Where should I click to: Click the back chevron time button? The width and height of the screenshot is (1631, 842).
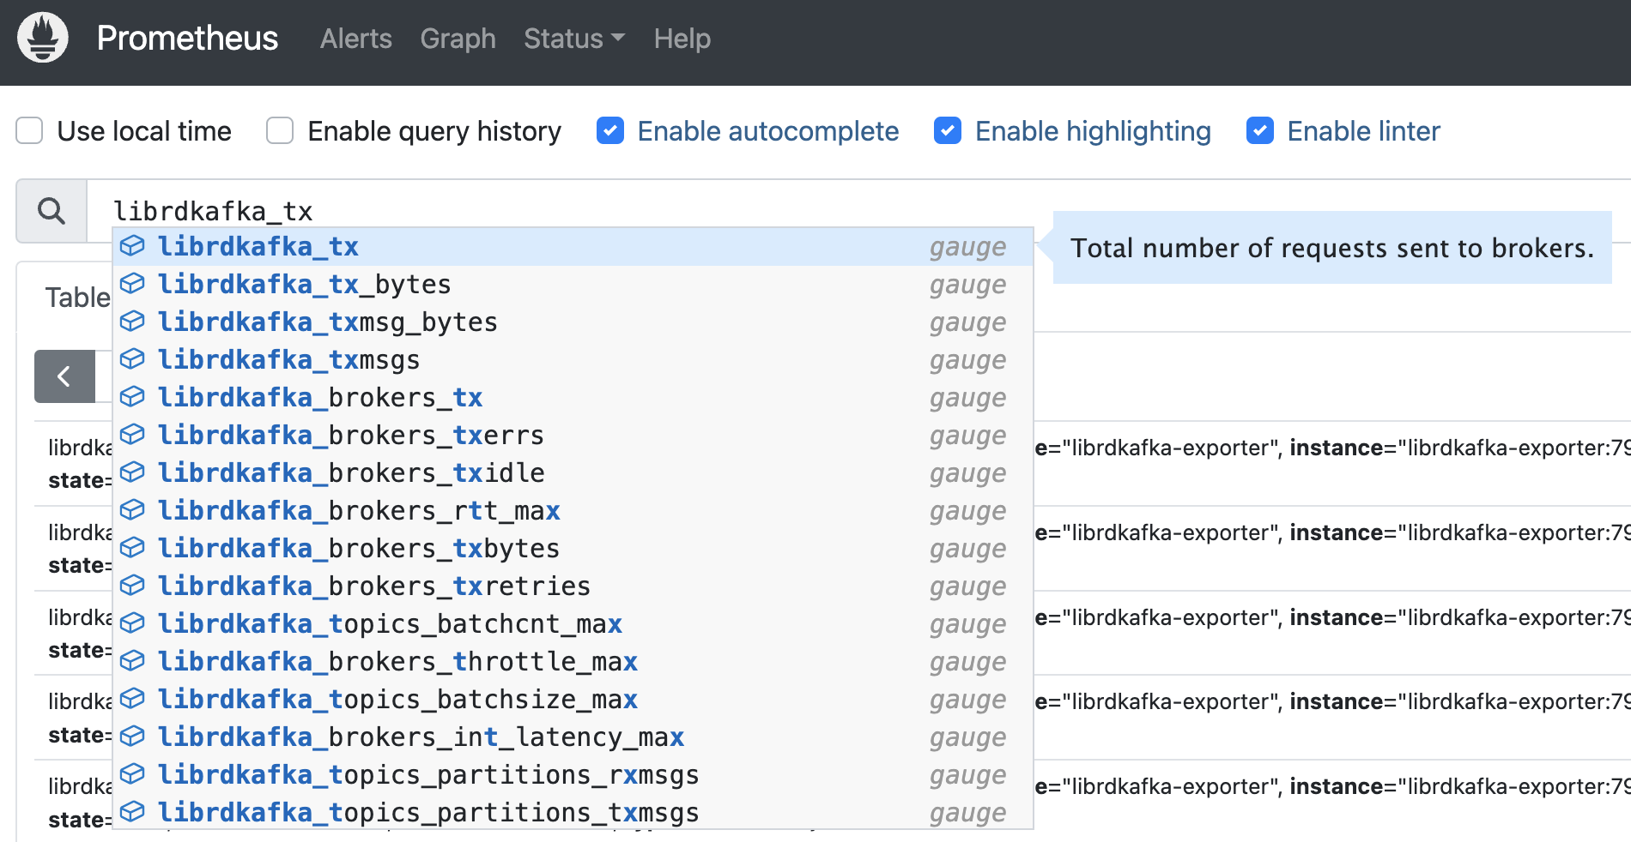click(64, 376)
